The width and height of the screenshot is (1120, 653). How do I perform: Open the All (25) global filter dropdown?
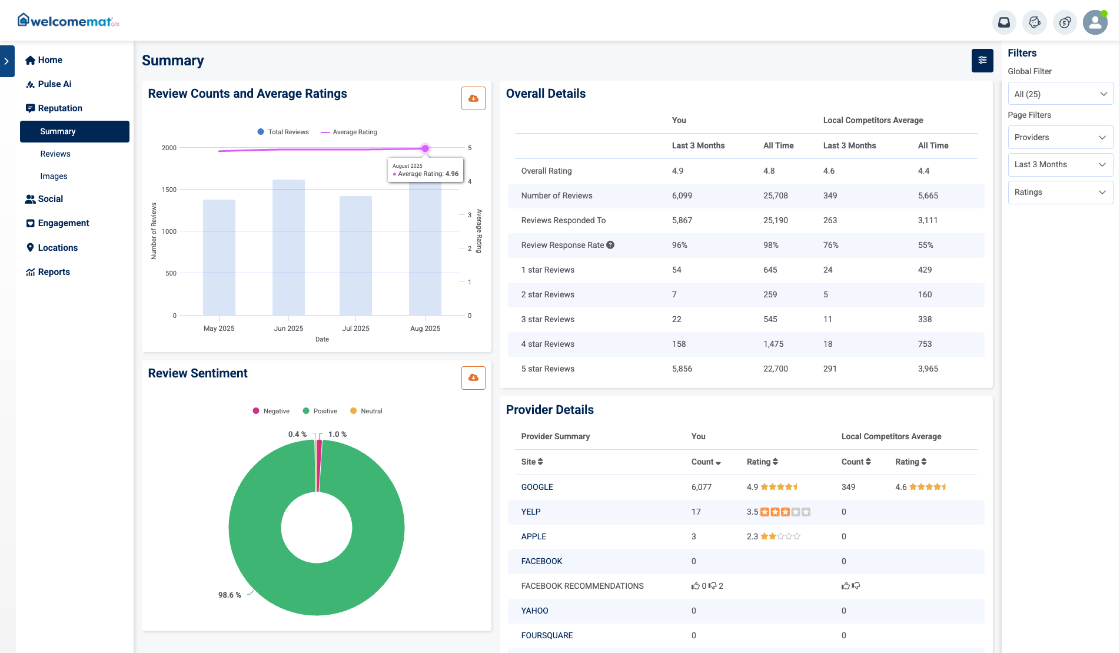point(1061,94)
